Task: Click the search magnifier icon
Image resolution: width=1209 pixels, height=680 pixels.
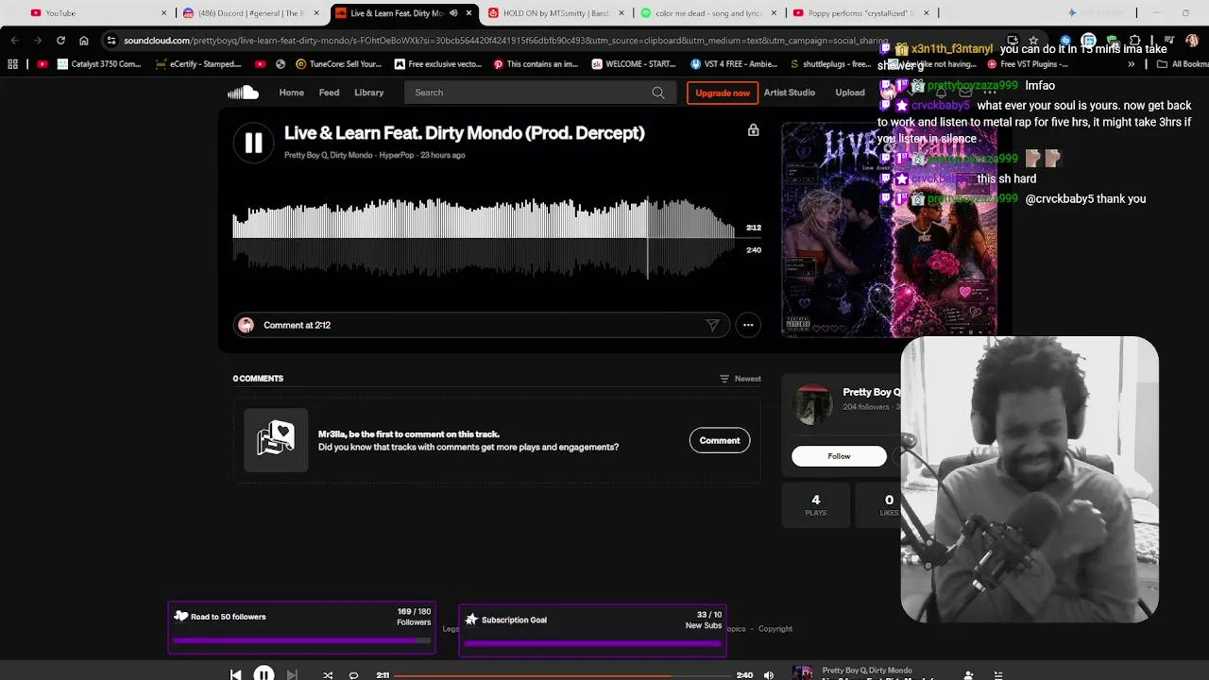Action: [658, 93]
